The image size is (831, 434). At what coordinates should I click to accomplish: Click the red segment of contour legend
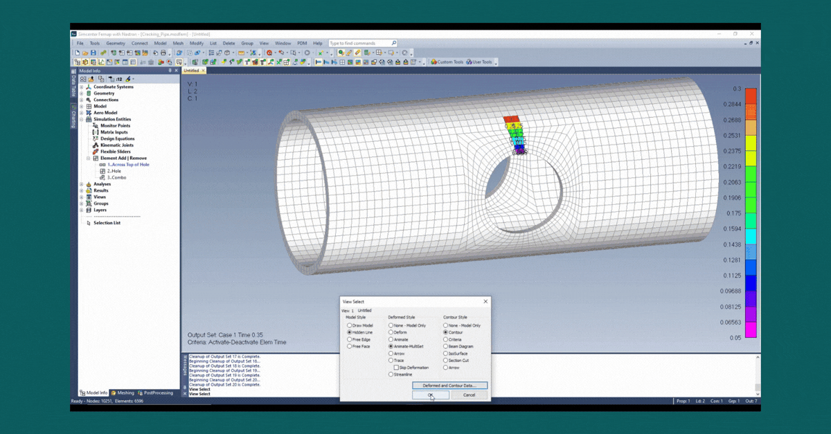pos(751,96)
